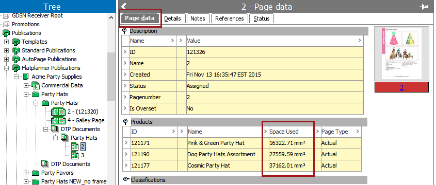This screenshot has width=436, height=185.
Task: Select DTP document page 3
Action: (x=83, y=155)
